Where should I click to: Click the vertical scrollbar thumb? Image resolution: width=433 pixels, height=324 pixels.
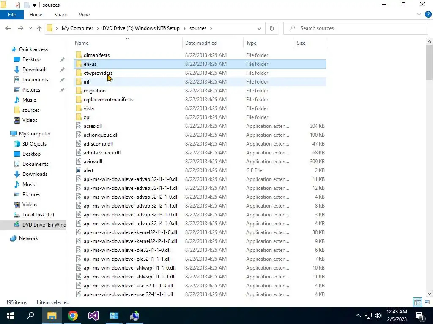430,62
